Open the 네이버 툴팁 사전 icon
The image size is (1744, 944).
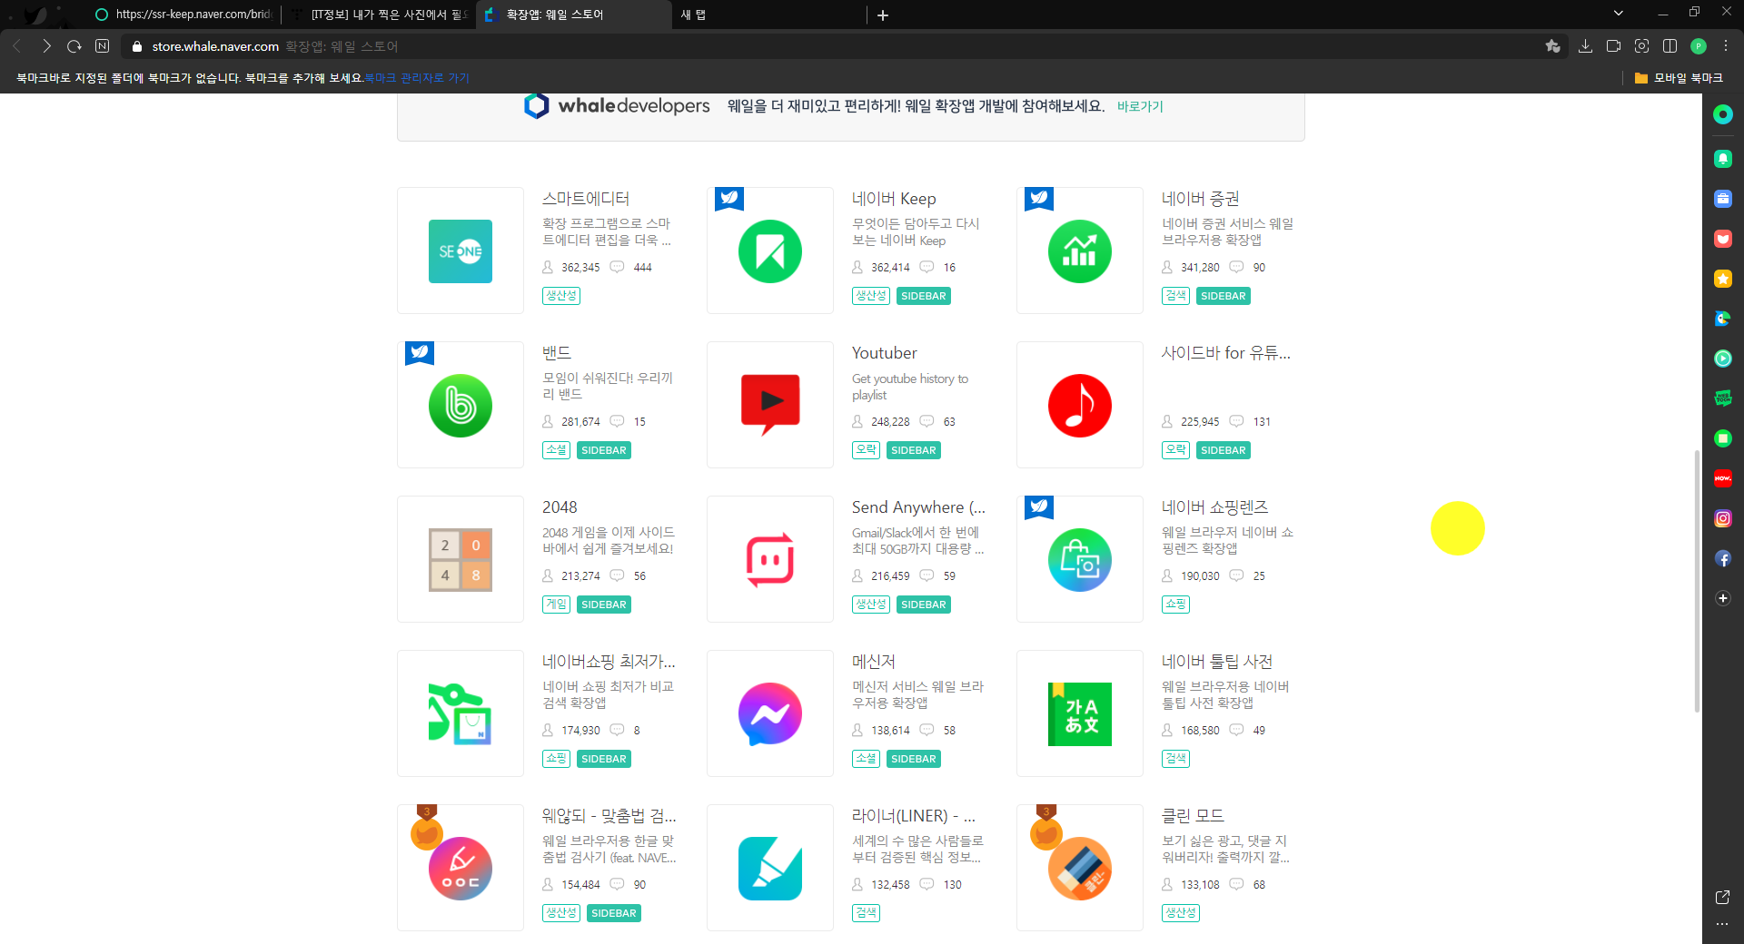(1080, 714)
